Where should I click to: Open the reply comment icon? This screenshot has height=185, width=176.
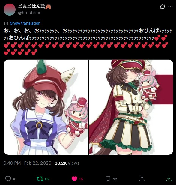click(x=8, y=179)
